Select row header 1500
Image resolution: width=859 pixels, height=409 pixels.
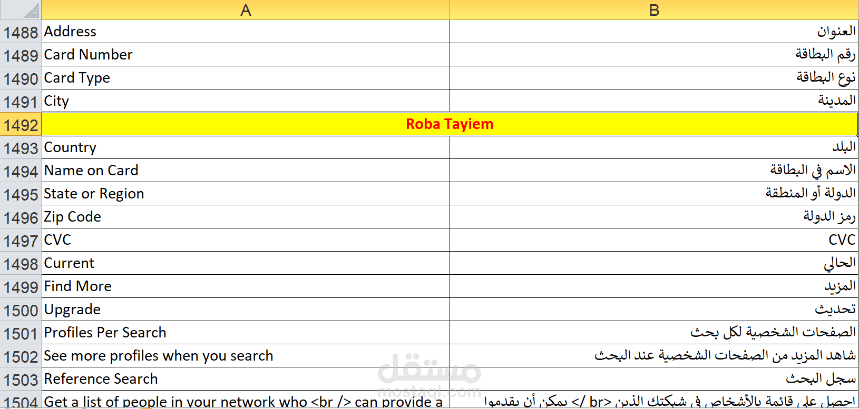tap(21, 310)
